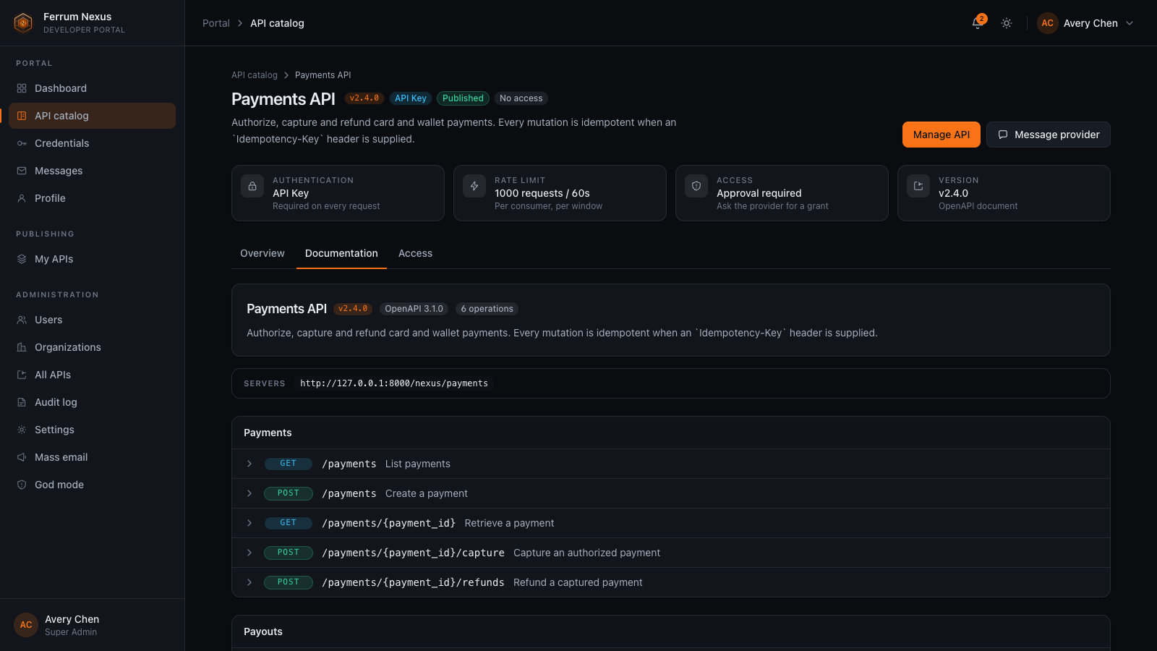Expand the Refund a captured payment row
The height and width of the screenshot is (651, 1157).
click(x=671, y=582)
